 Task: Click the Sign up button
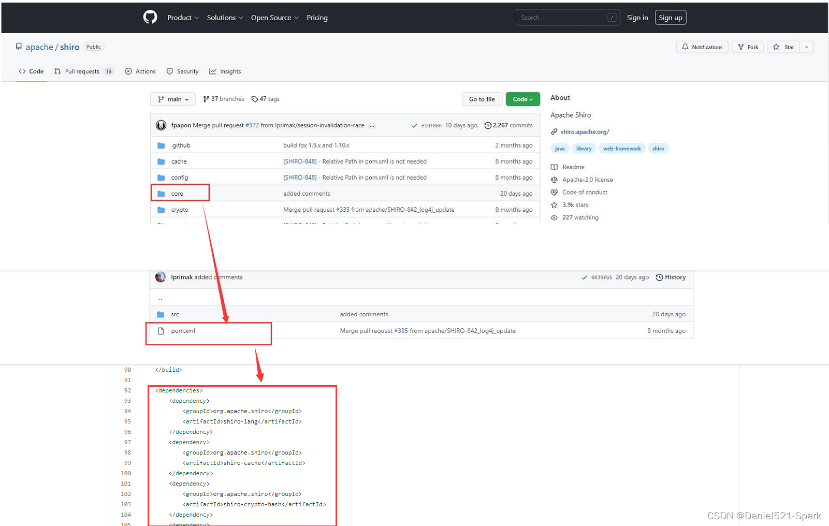click(x=671, y=18)
